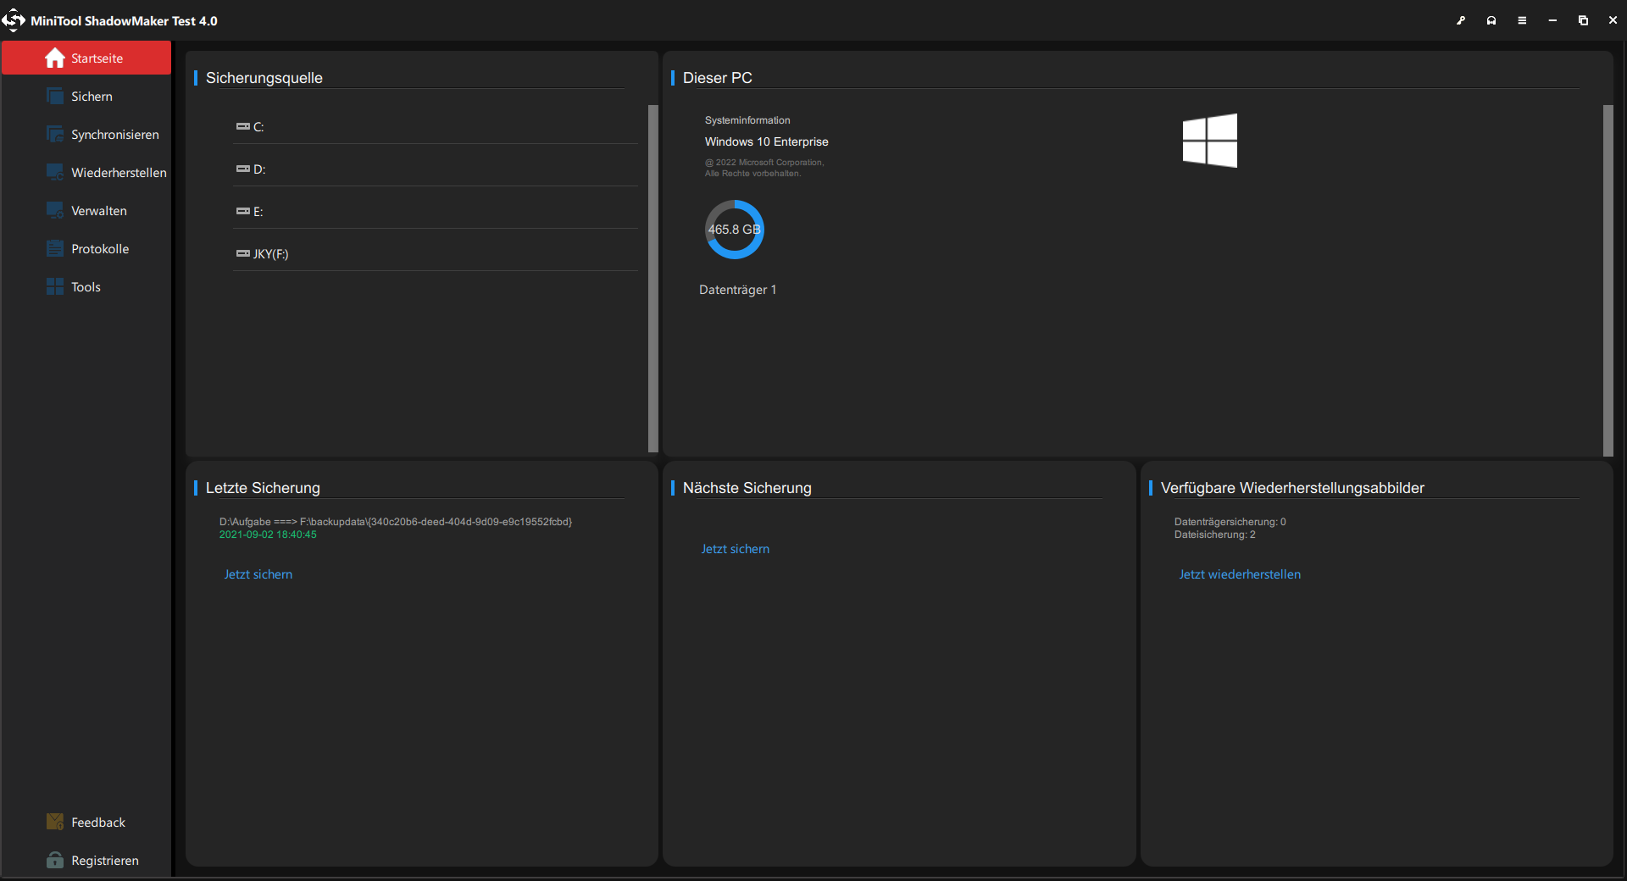Click the Jetzt wiederherstellen link
1627x881 pixels.
click(x=1240, y=574)
